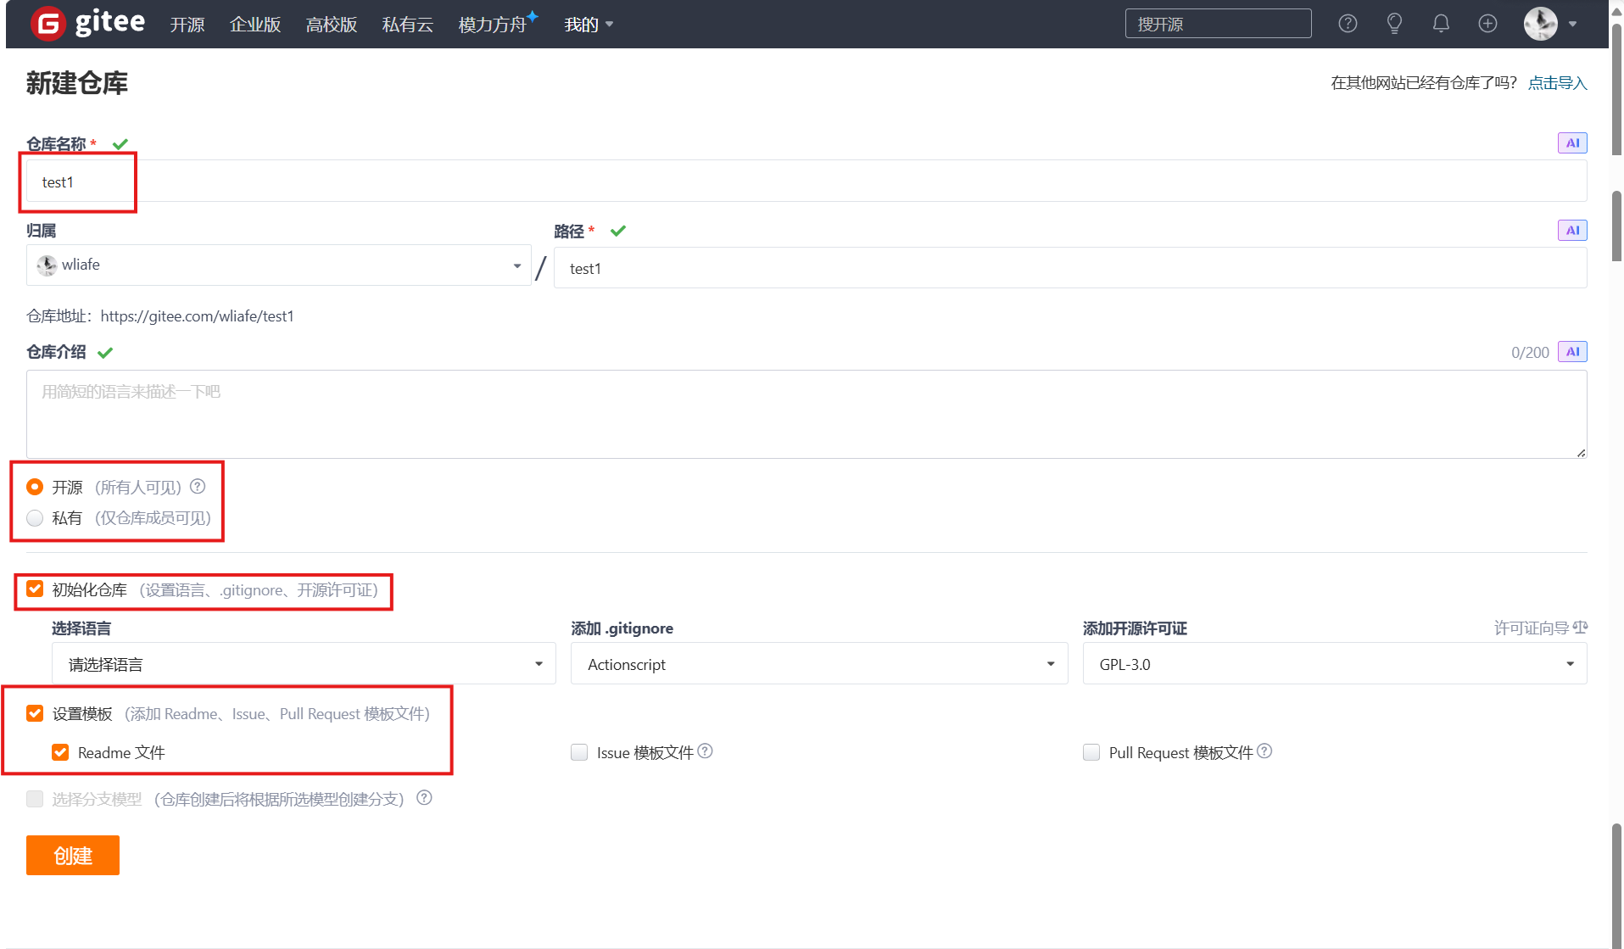Viewport: 1624px width, 949px height.
Task: Open 企业版 in the top navigation
Action: 254,25
